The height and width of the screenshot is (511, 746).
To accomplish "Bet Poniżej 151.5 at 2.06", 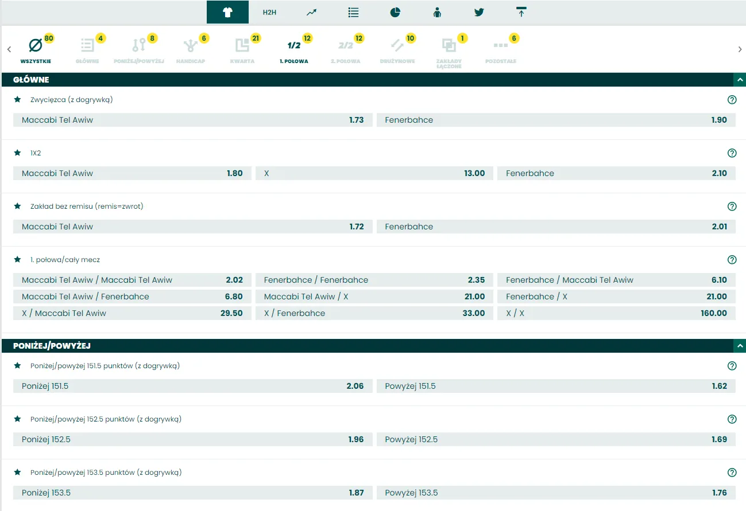I will tap(193, 386).
